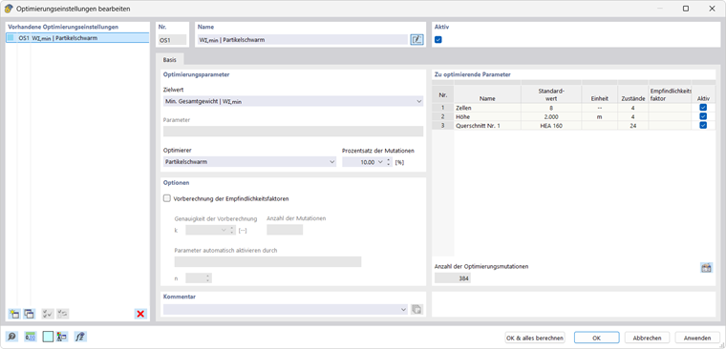Click the Abbrechen button

(648, 338)
